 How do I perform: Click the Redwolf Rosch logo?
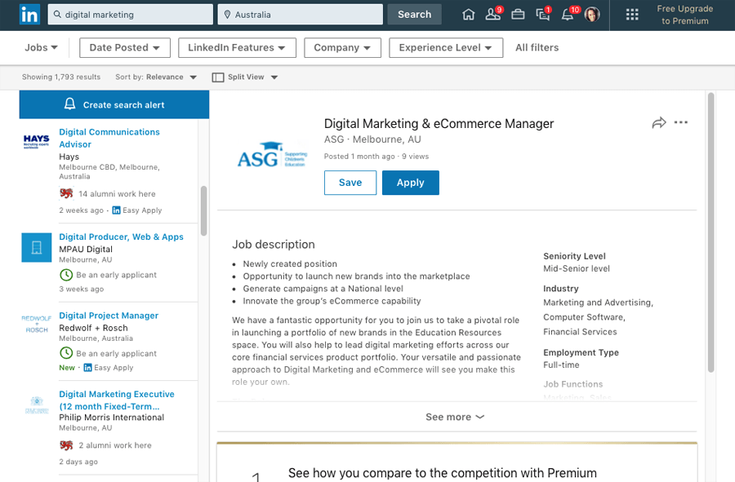point(37,324)
